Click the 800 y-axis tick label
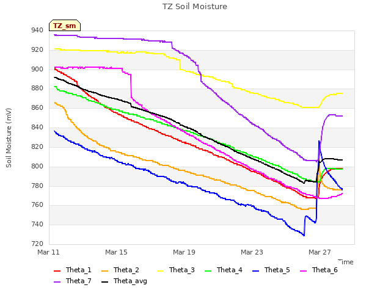 click(37, 166)
